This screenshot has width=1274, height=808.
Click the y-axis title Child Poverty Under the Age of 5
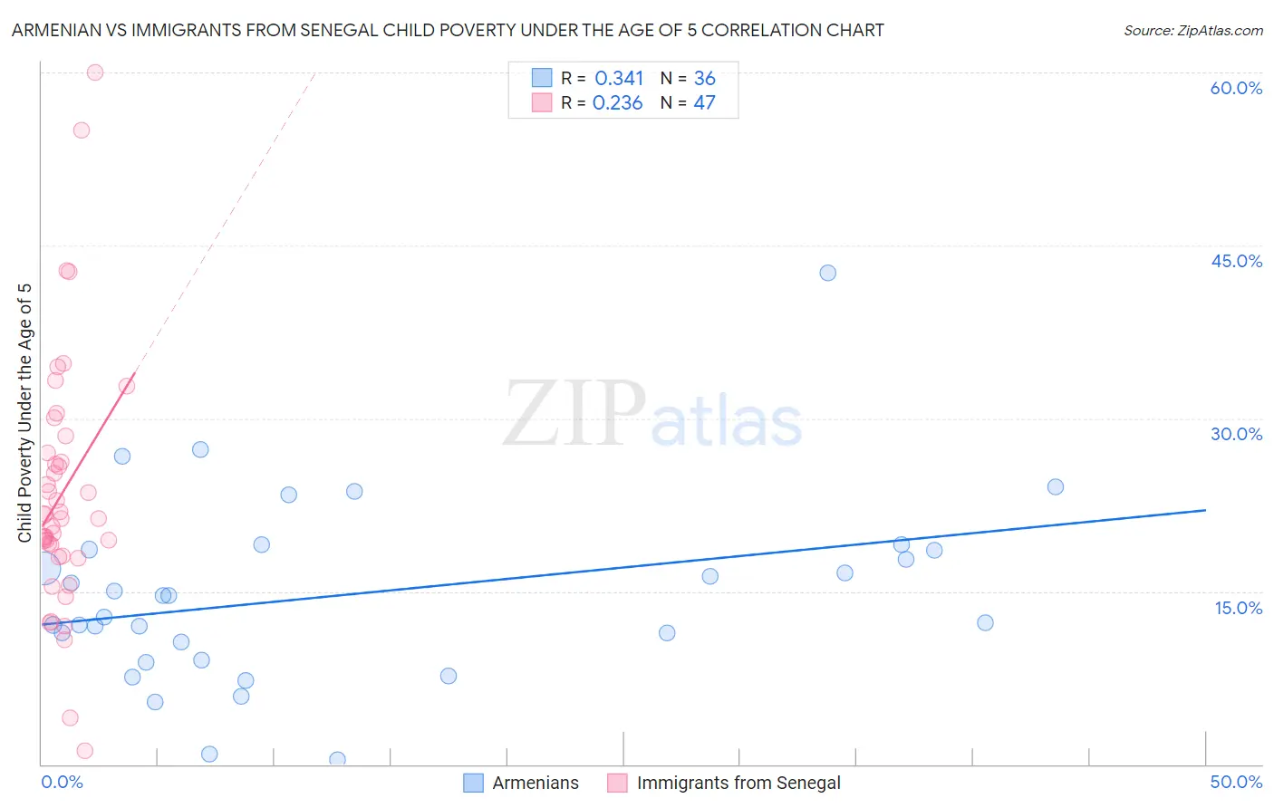click(x=24, y=413)
